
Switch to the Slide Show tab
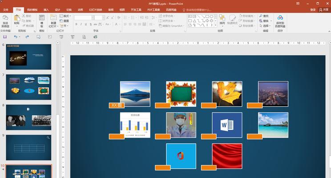tap(95, 10)
